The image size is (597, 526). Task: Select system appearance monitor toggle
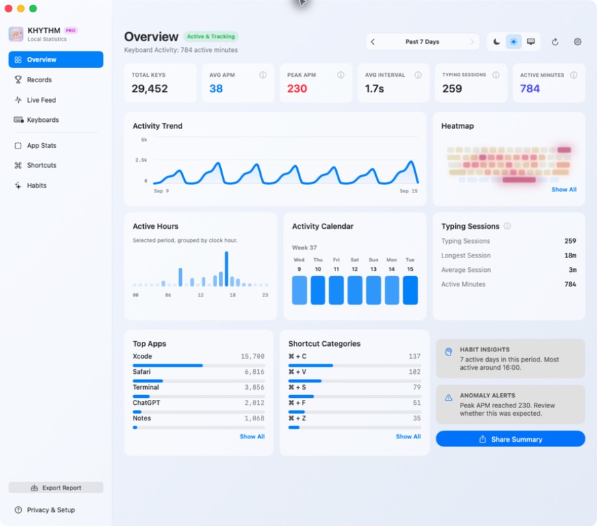click(531, 42)
